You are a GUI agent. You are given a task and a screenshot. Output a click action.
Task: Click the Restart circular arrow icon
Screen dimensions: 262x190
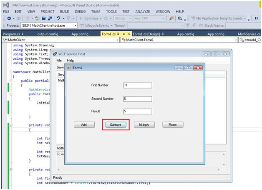point(106,18)
